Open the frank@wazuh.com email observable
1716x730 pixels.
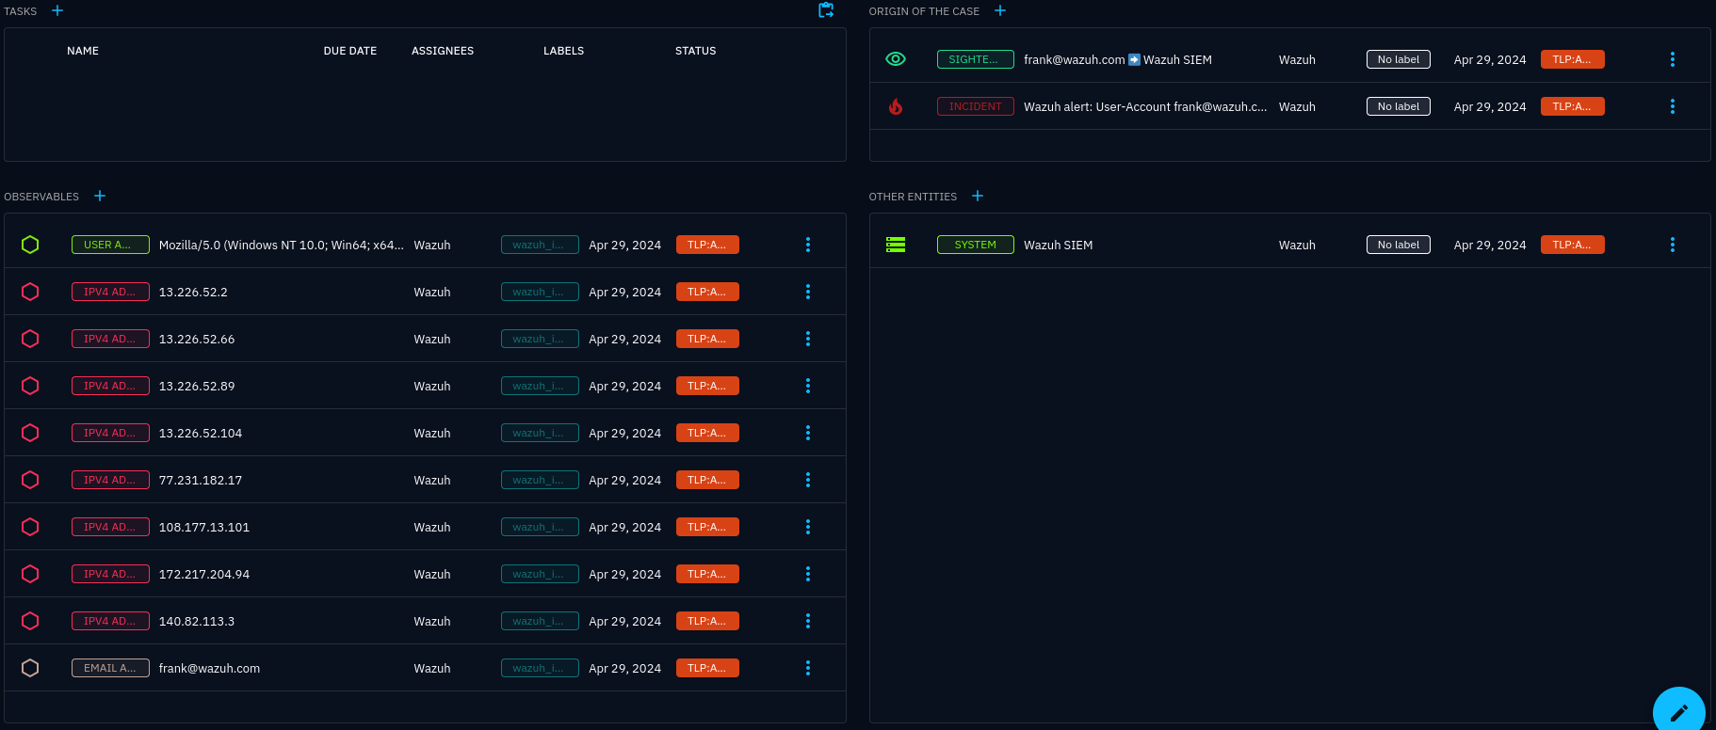(x=209, y=668)
